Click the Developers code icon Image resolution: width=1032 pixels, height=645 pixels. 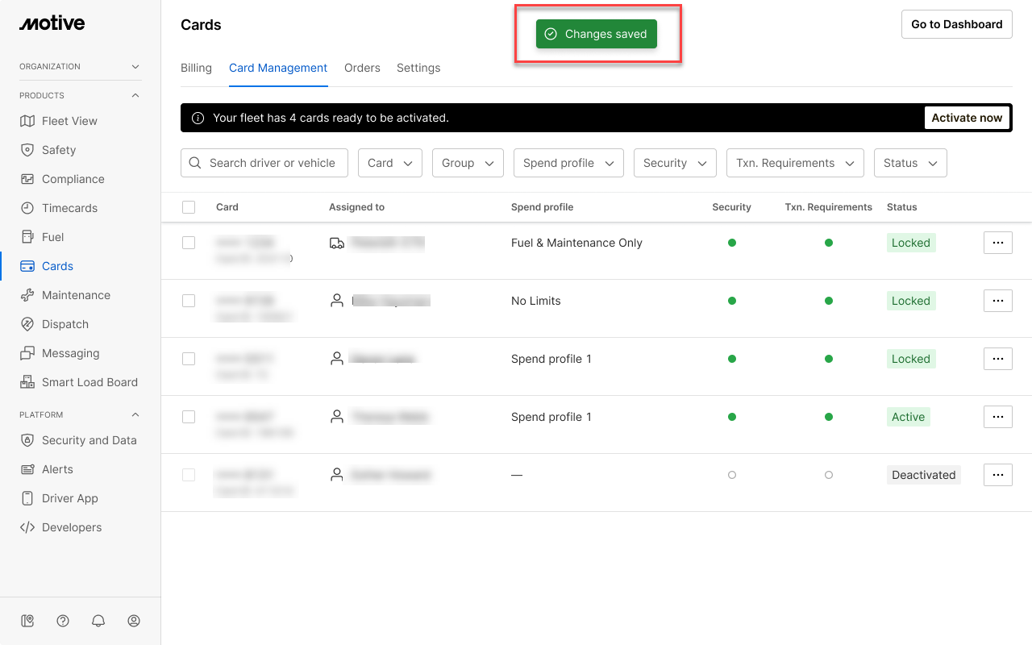(x=27, y=527)
